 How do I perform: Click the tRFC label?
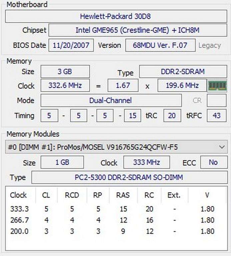click(x=194, y=116)
